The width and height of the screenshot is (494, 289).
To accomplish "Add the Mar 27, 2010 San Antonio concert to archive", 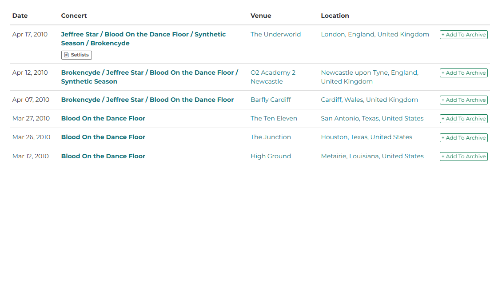I will [x=463, y=119].
